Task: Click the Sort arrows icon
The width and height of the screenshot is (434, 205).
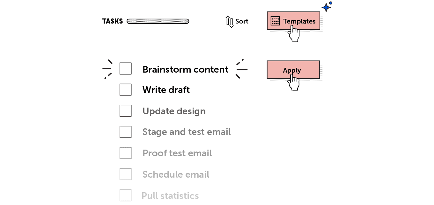Action: 230,21
